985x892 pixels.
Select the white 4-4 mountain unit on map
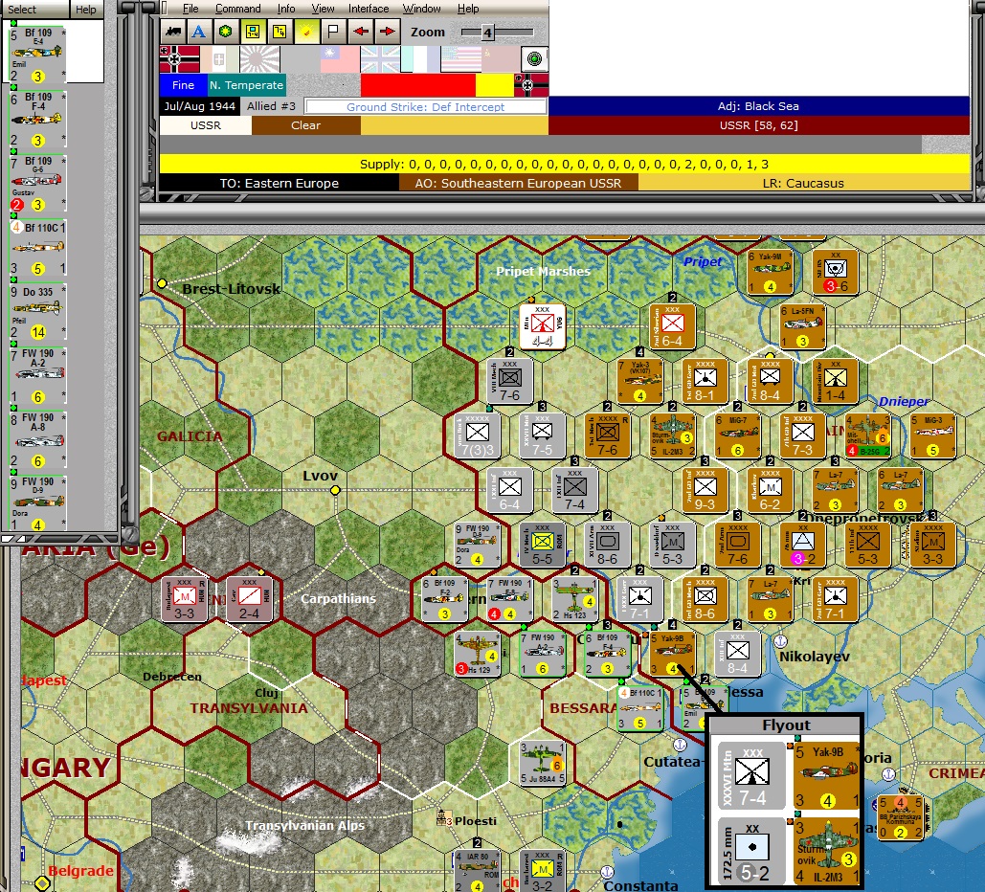542,326
